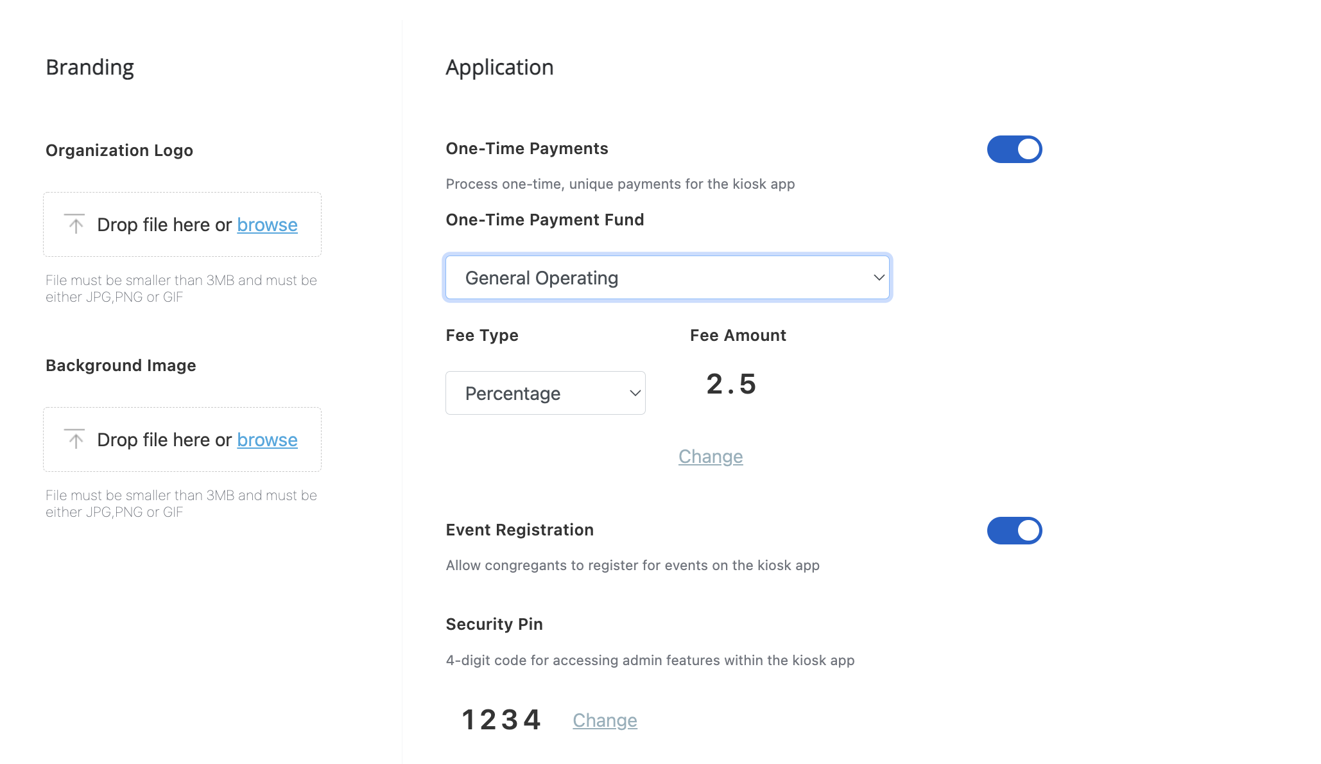1321x764 pixels.
Task: Click the chevron arrow of Fee Type select
Action: [x=635, y=393]
